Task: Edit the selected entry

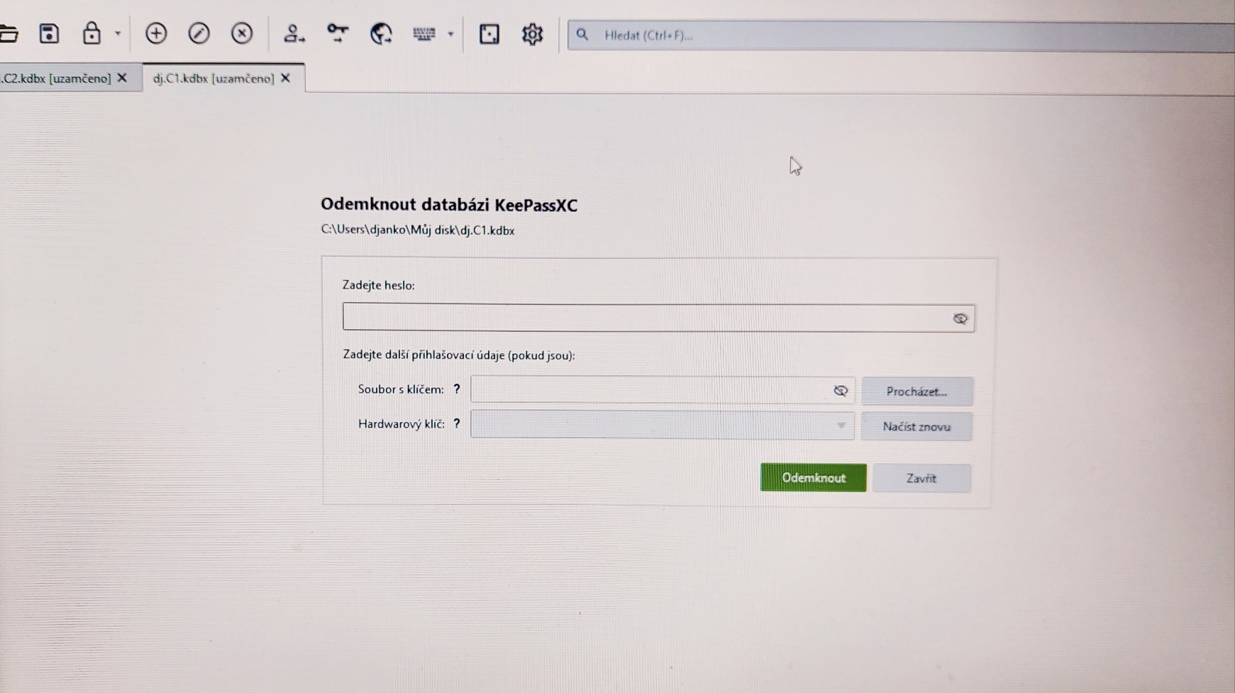Action: coord(199,33)
